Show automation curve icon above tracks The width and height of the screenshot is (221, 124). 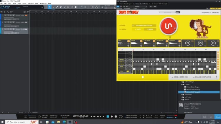pyautogui.click(x=11, y=12)
